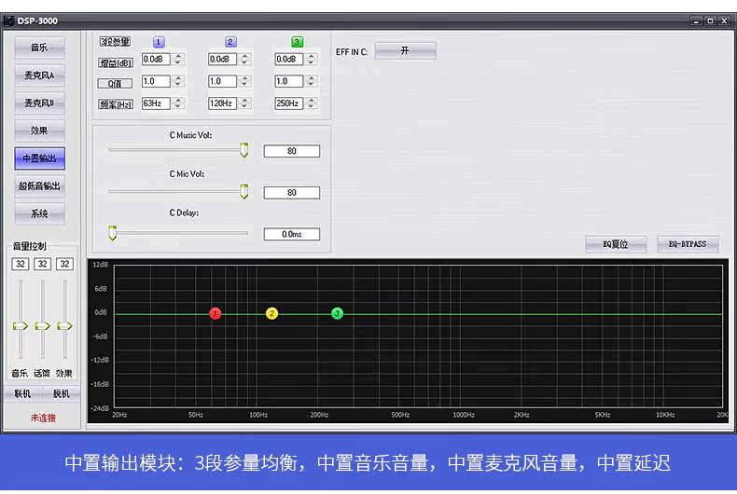The width and height of the screenshot is (737, 494).
Task: Adjust 250Hz frequency stepper
Action: click(x=311, y=103)
